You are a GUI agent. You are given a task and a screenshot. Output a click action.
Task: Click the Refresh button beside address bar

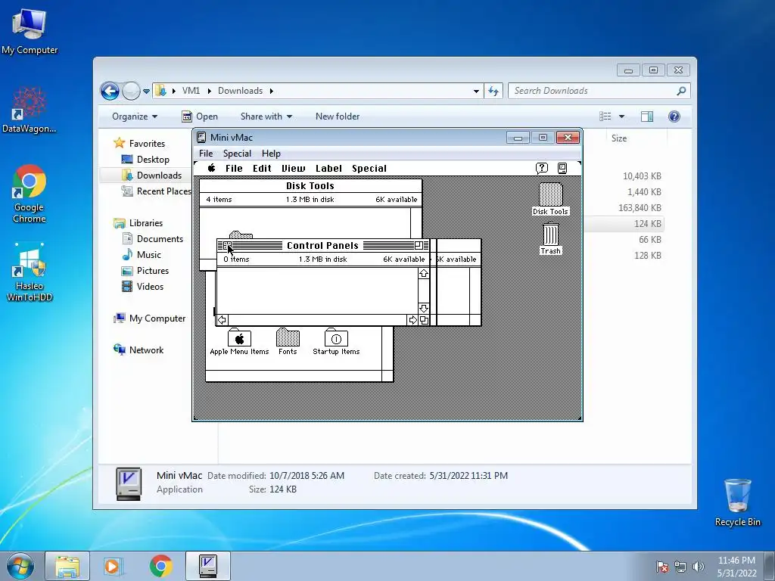(493, 91)
